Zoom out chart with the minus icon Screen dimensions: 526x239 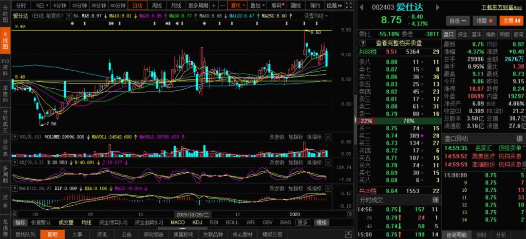point(223,5)
